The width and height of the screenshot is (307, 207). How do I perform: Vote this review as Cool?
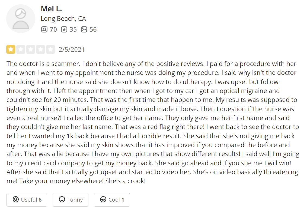tap(112, 200)
